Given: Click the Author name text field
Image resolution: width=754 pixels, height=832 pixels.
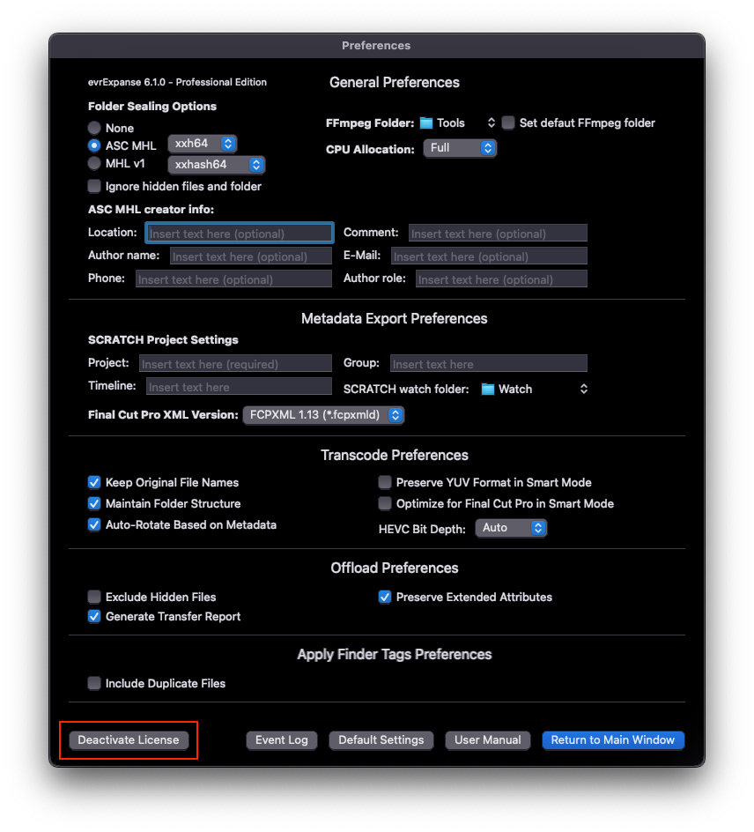Looking at the screenshot, I should coord(250,256).
